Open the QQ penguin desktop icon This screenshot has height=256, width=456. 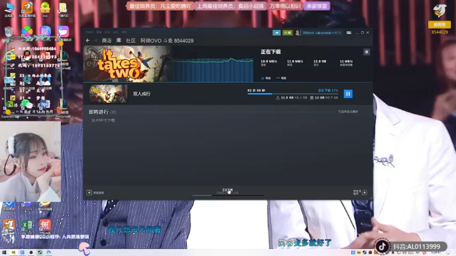[x=27, y=56]
